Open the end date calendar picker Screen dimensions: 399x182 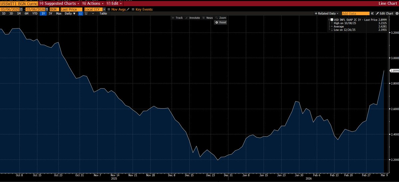pos(47,9)
